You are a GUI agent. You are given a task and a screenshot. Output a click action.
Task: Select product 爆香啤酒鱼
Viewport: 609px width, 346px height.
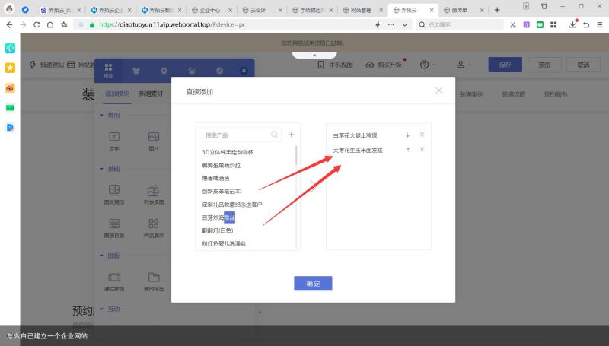click(x=215, y=178)
